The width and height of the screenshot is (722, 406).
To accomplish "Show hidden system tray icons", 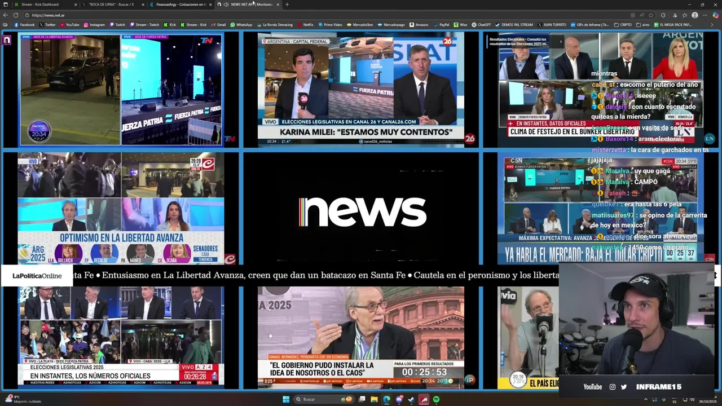I will point(646,399).
